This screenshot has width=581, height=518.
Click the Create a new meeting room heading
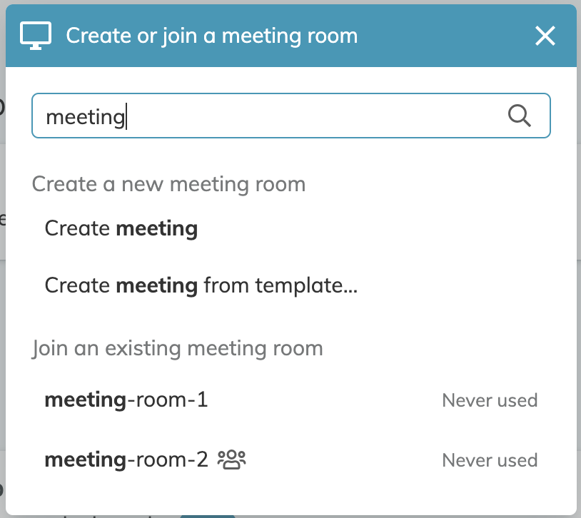(168, 184)
